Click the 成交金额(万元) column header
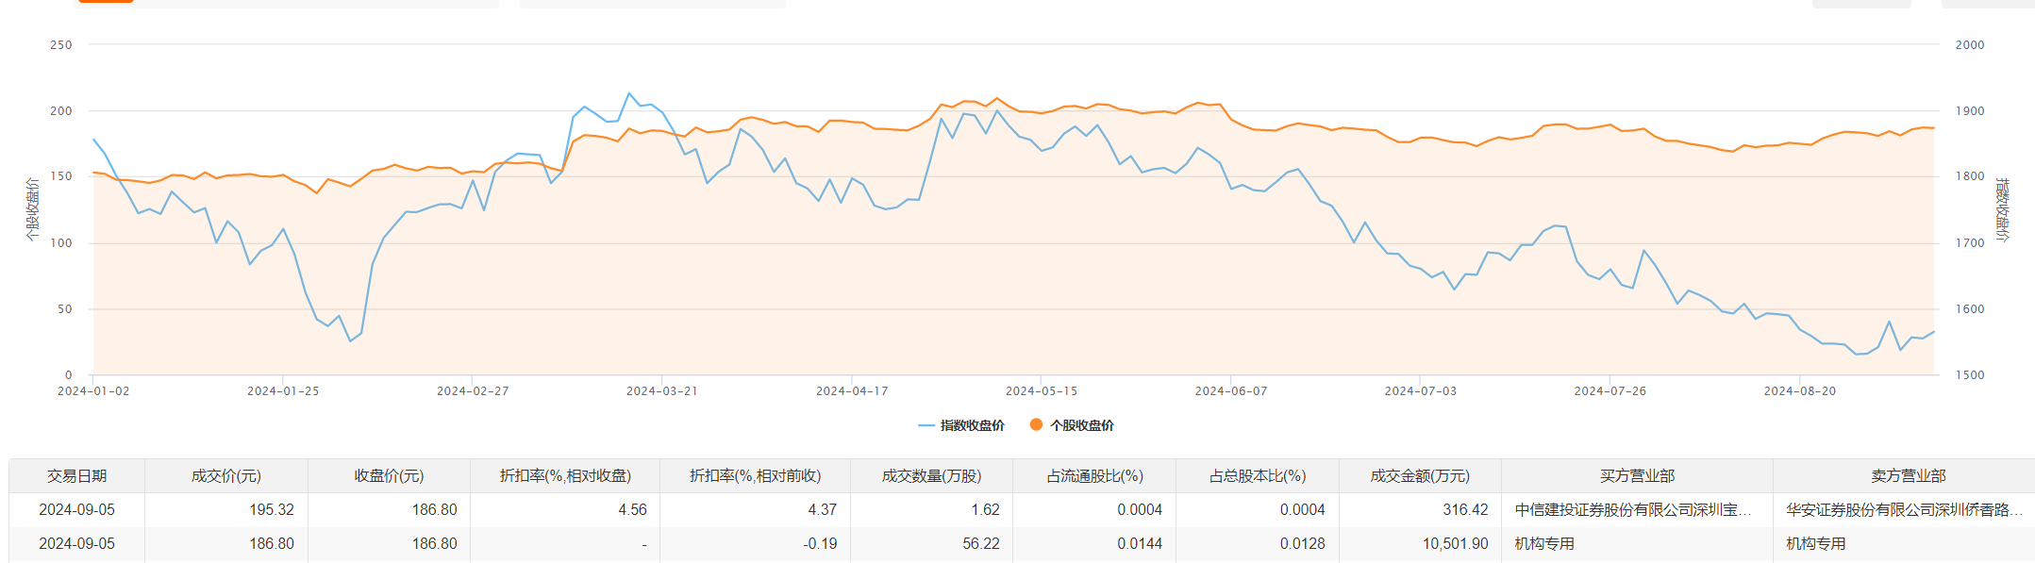The image size is (2035, 563). pos(1420,476)
